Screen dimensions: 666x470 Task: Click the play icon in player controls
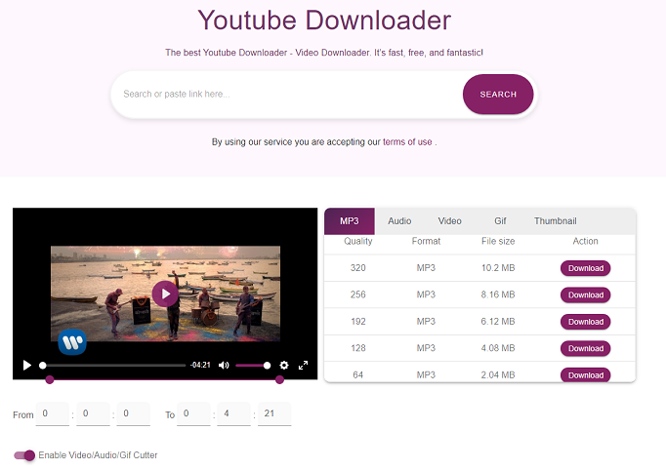[26, 366]
